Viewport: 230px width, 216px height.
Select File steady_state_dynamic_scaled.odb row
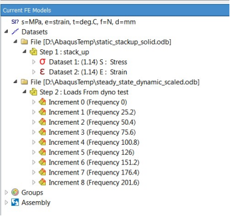[115, 82]
